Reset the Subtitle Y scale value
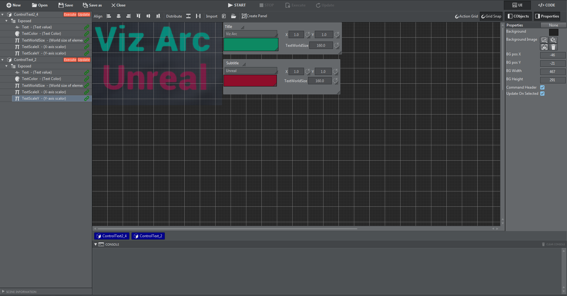567x296 pixels. tap(335, 72)
